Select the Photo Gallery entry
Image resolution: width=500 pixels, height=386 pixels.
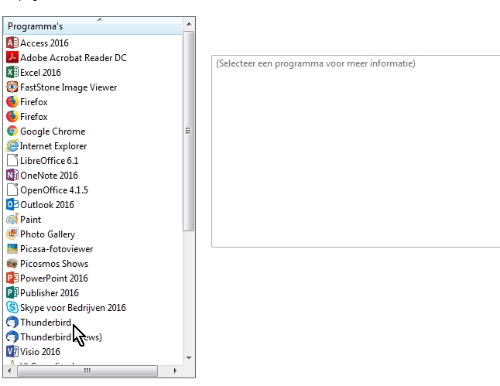coord(47,234)
